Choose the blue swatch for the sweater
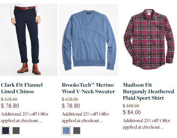The image size is (177, 138). click(66, 130)
